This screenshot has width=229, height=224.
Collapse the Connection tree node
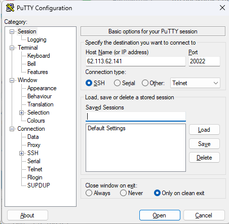[12, 129]
